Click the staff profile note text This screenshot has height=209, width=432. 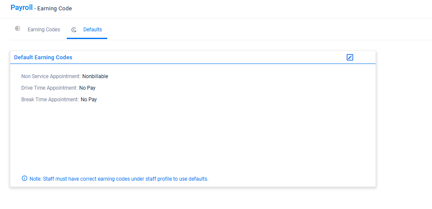[x=125, y=179]
